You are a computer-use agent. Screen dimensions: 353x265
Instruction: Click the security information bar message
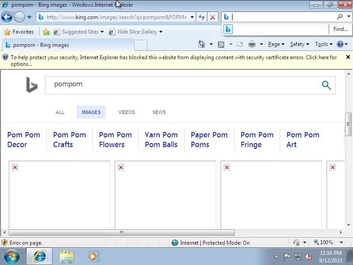point(173,61)
